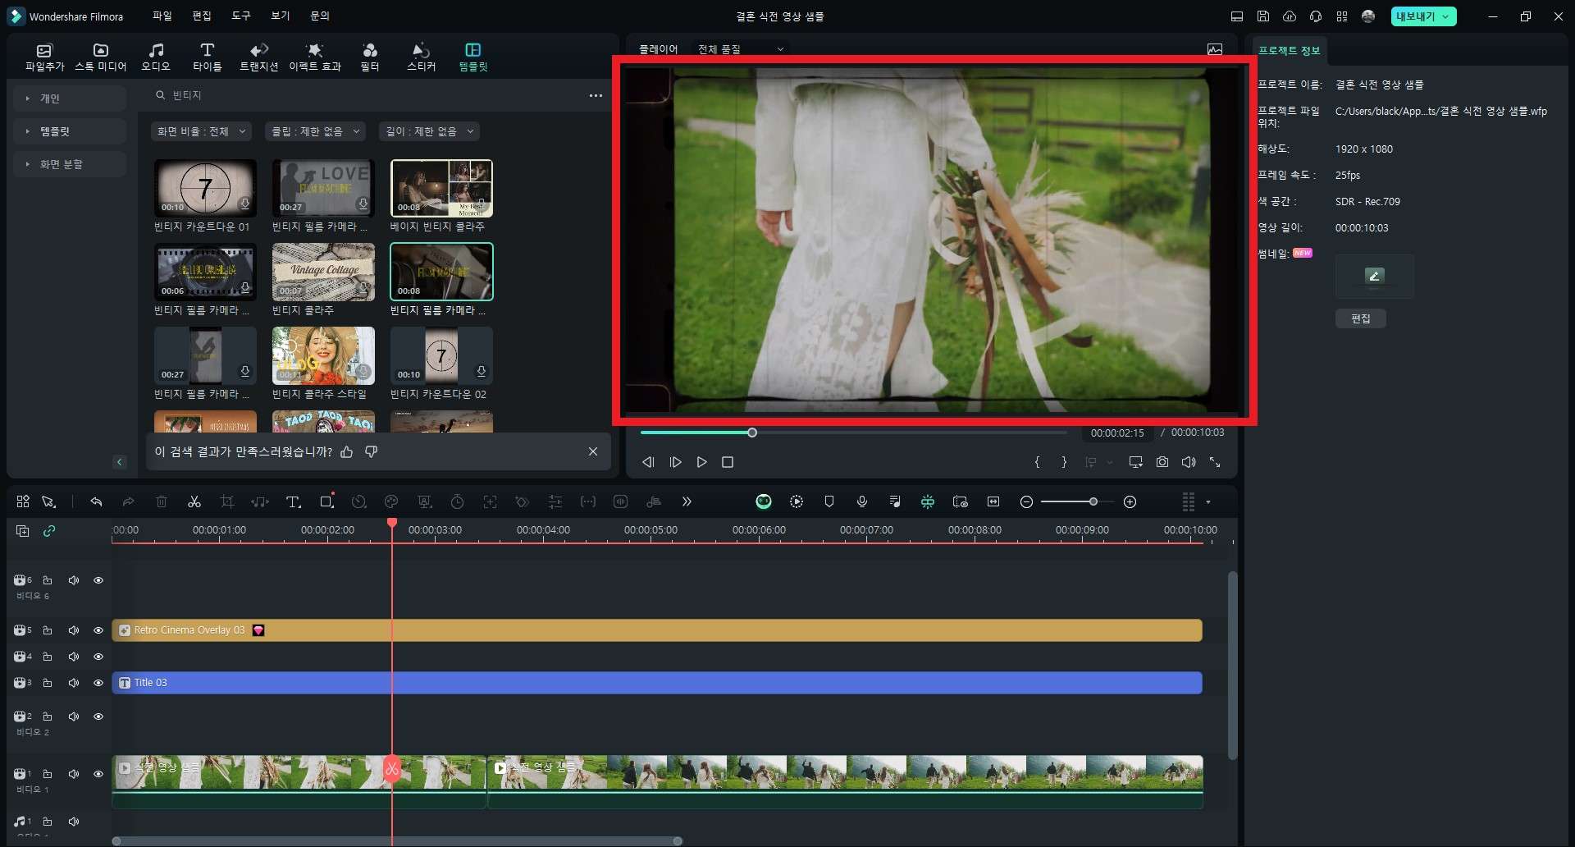Viewport: 1575px width, 847px height.
Task: Click the delete trash icon
Action: [x=162, y=501]
